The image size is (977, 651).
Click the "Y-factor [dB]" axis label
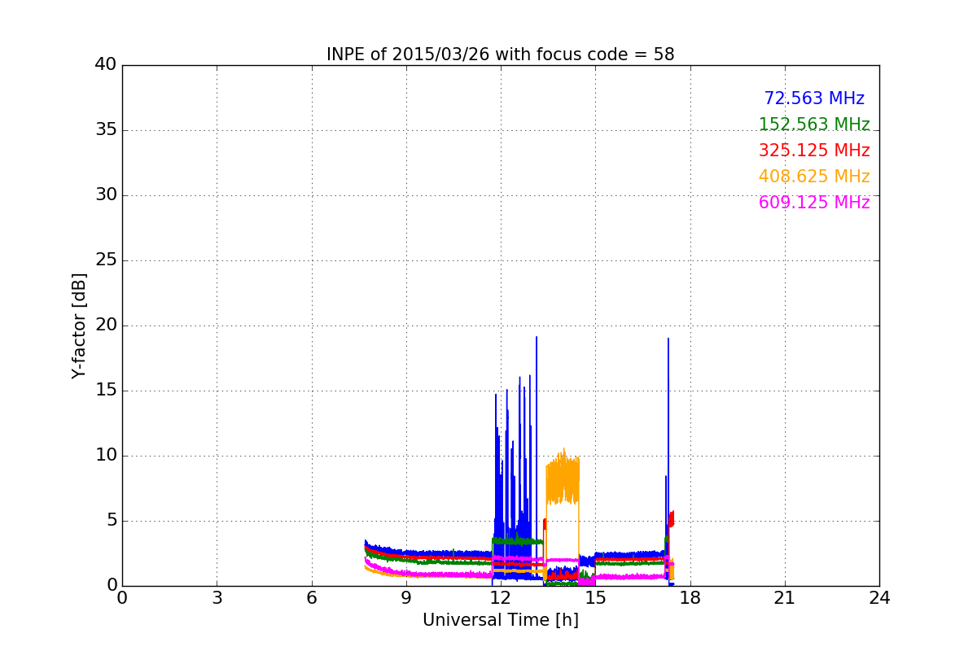pyautogui.click(x=79, y=325)
